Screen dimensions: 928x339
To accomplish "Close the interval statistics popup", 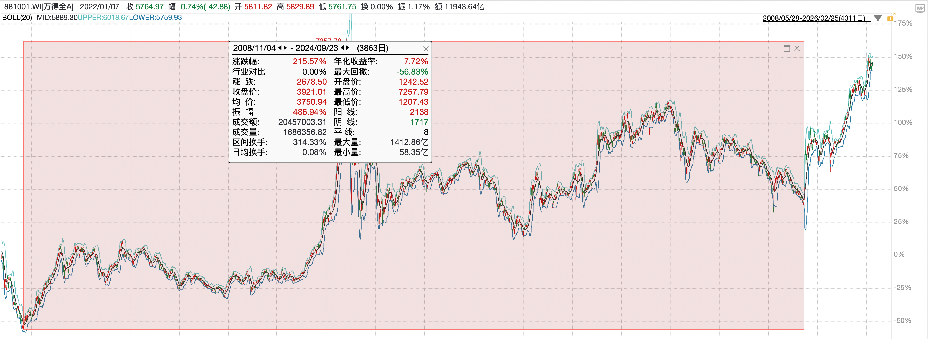I will 426,49.
